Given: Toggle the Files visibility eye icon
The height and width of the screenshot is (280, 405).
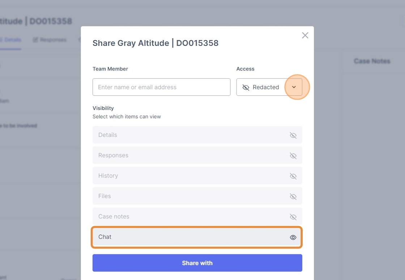Looking at the screenshot, I should click(293, 197).
